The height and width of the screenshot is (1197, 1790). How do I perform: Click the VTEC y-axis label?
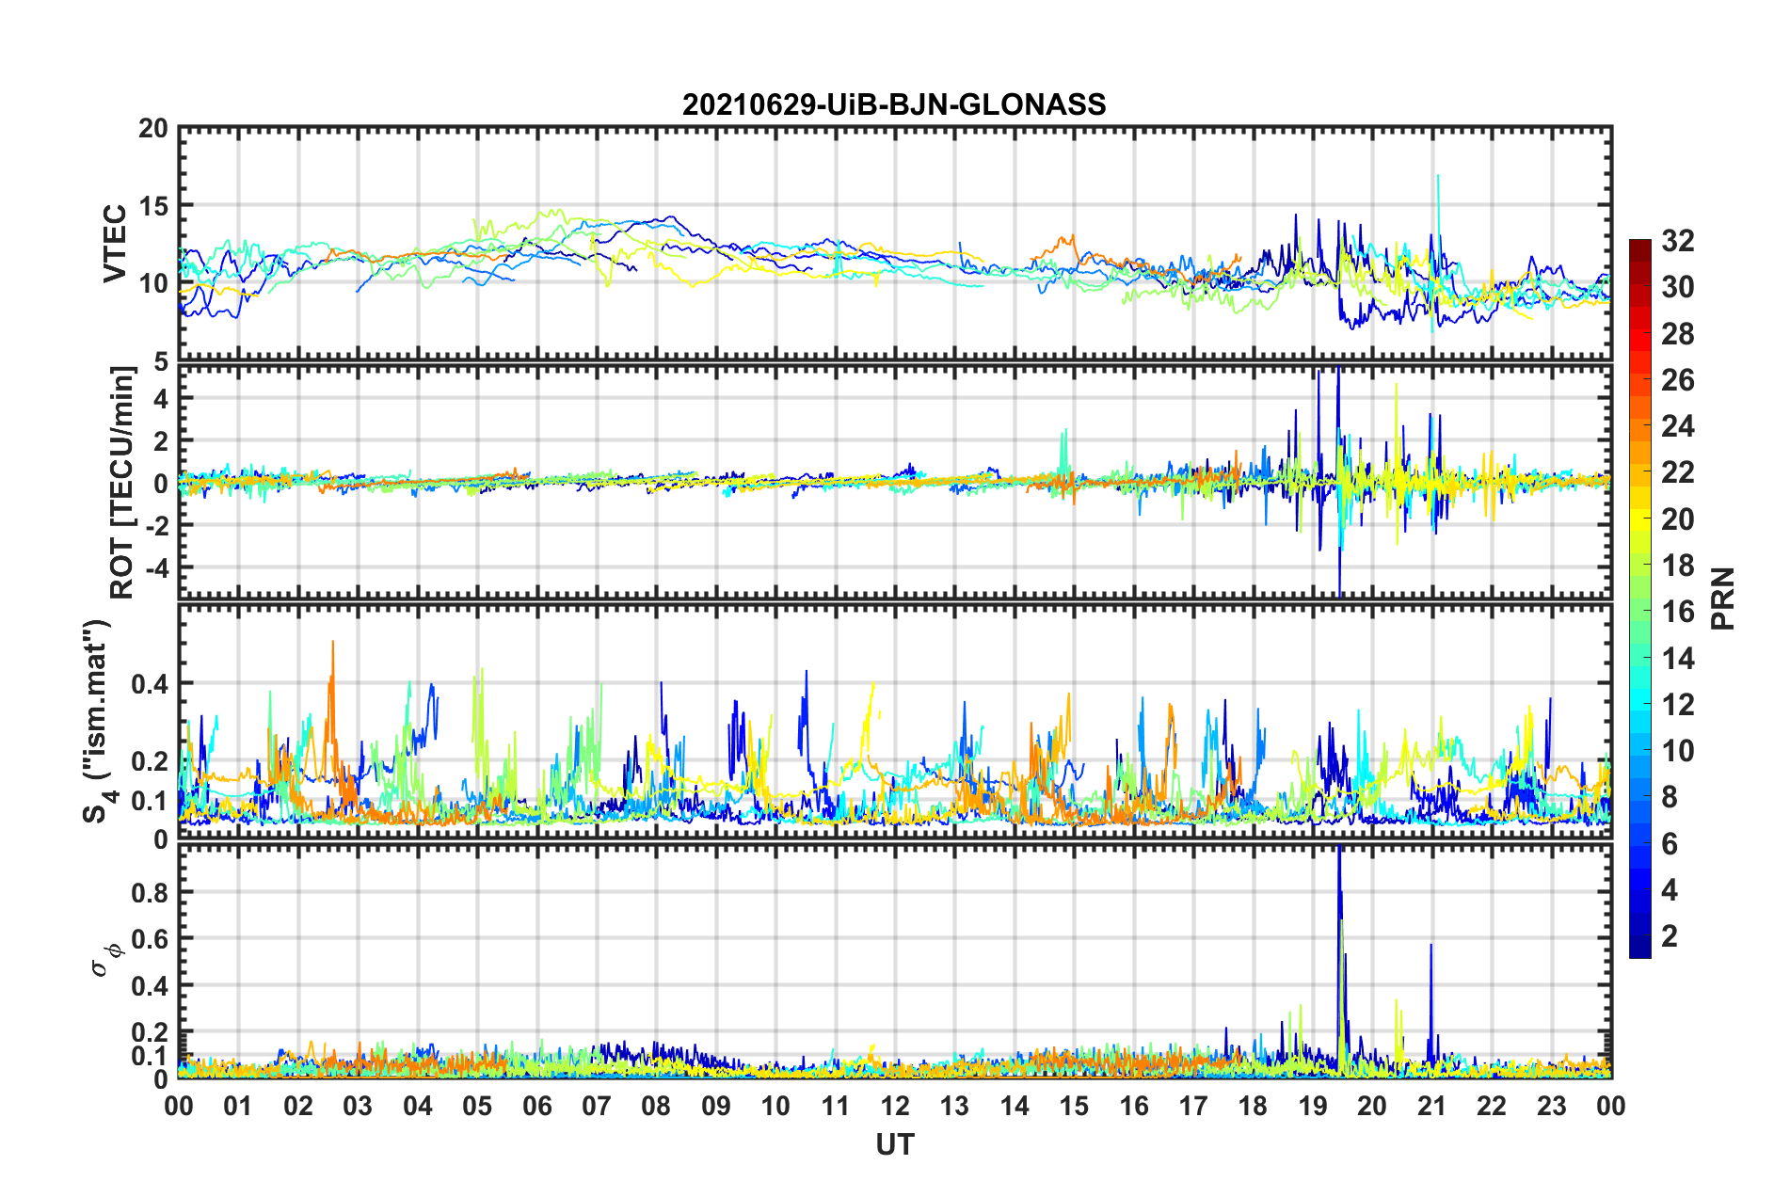click(x=115, y=243)
